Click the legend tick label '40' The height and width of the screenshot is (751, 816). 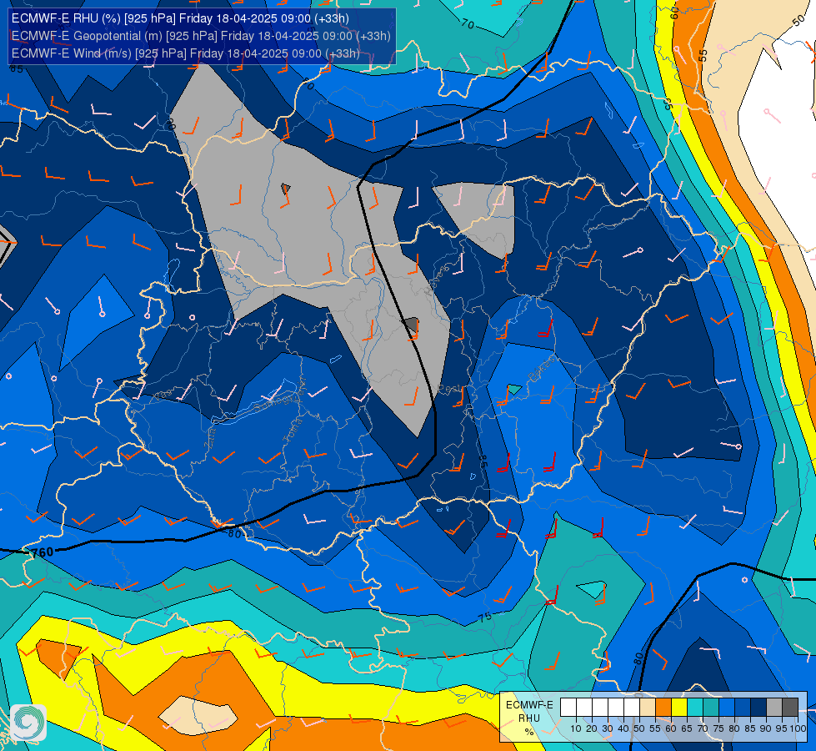click(623, 728)
